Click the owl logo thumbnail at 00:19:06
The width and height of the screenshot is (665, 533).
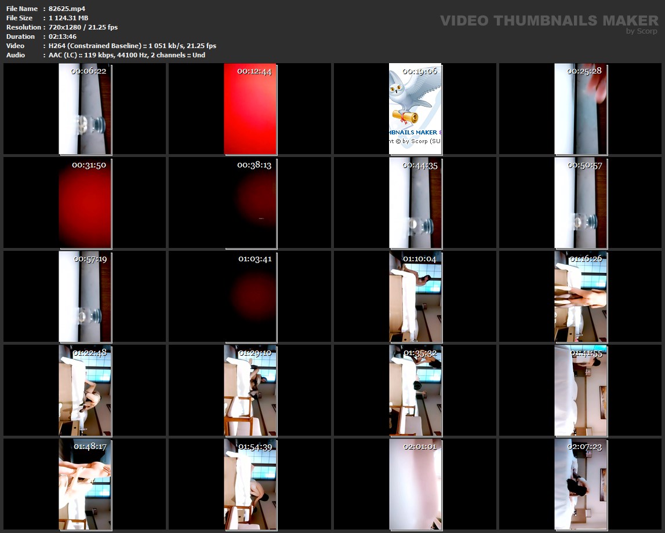coord(415,109)
